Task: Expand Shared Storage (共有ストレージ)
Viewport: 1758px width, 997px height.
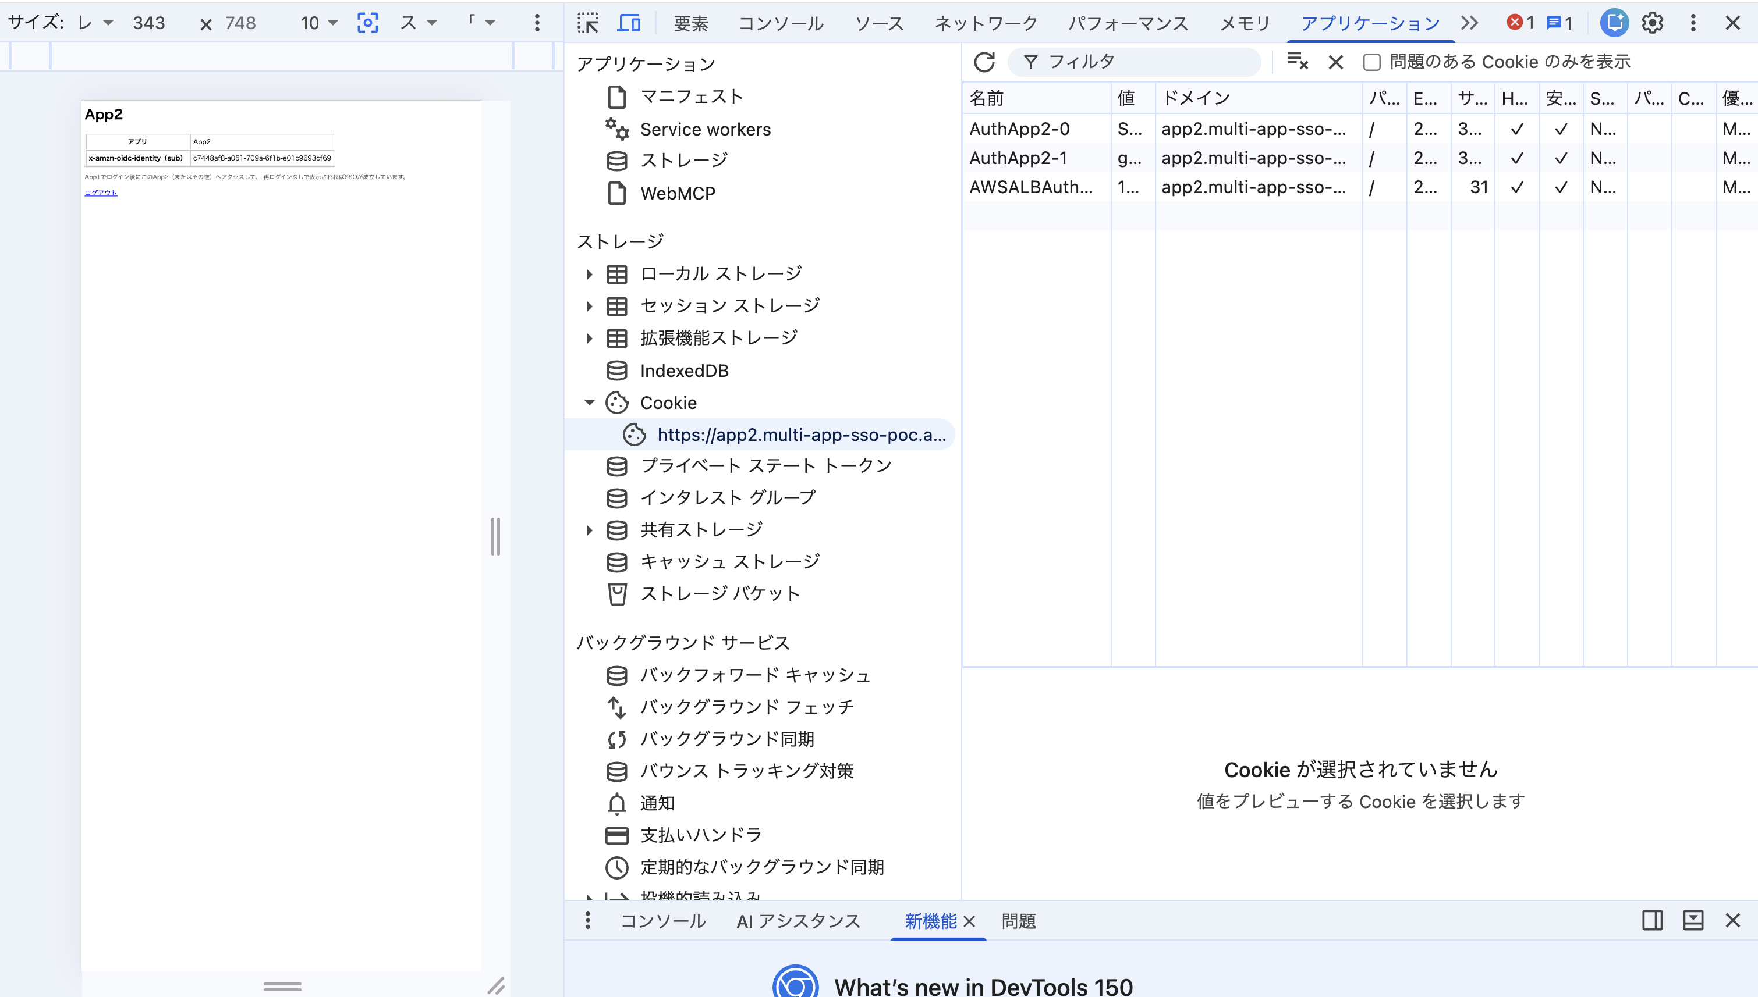Action: pos(589,530)
